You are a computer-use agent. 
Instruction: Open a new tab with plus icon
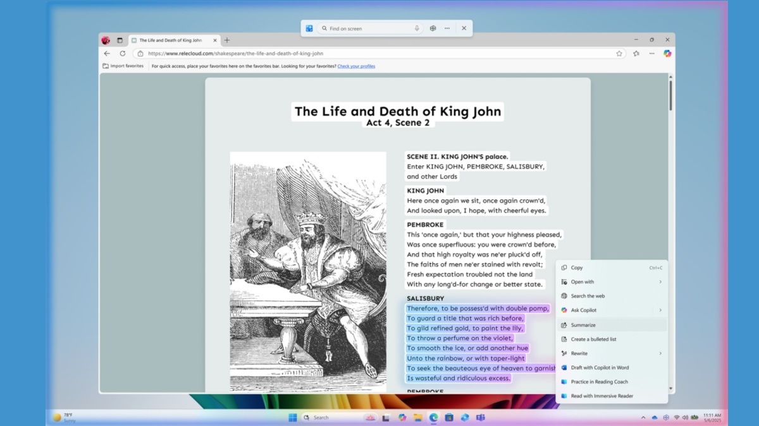click(x=227, y=40)
